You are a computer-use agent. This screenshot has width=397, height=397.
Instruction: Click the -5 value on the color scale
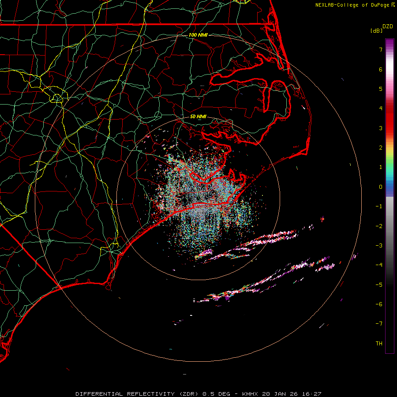(379, 285)
